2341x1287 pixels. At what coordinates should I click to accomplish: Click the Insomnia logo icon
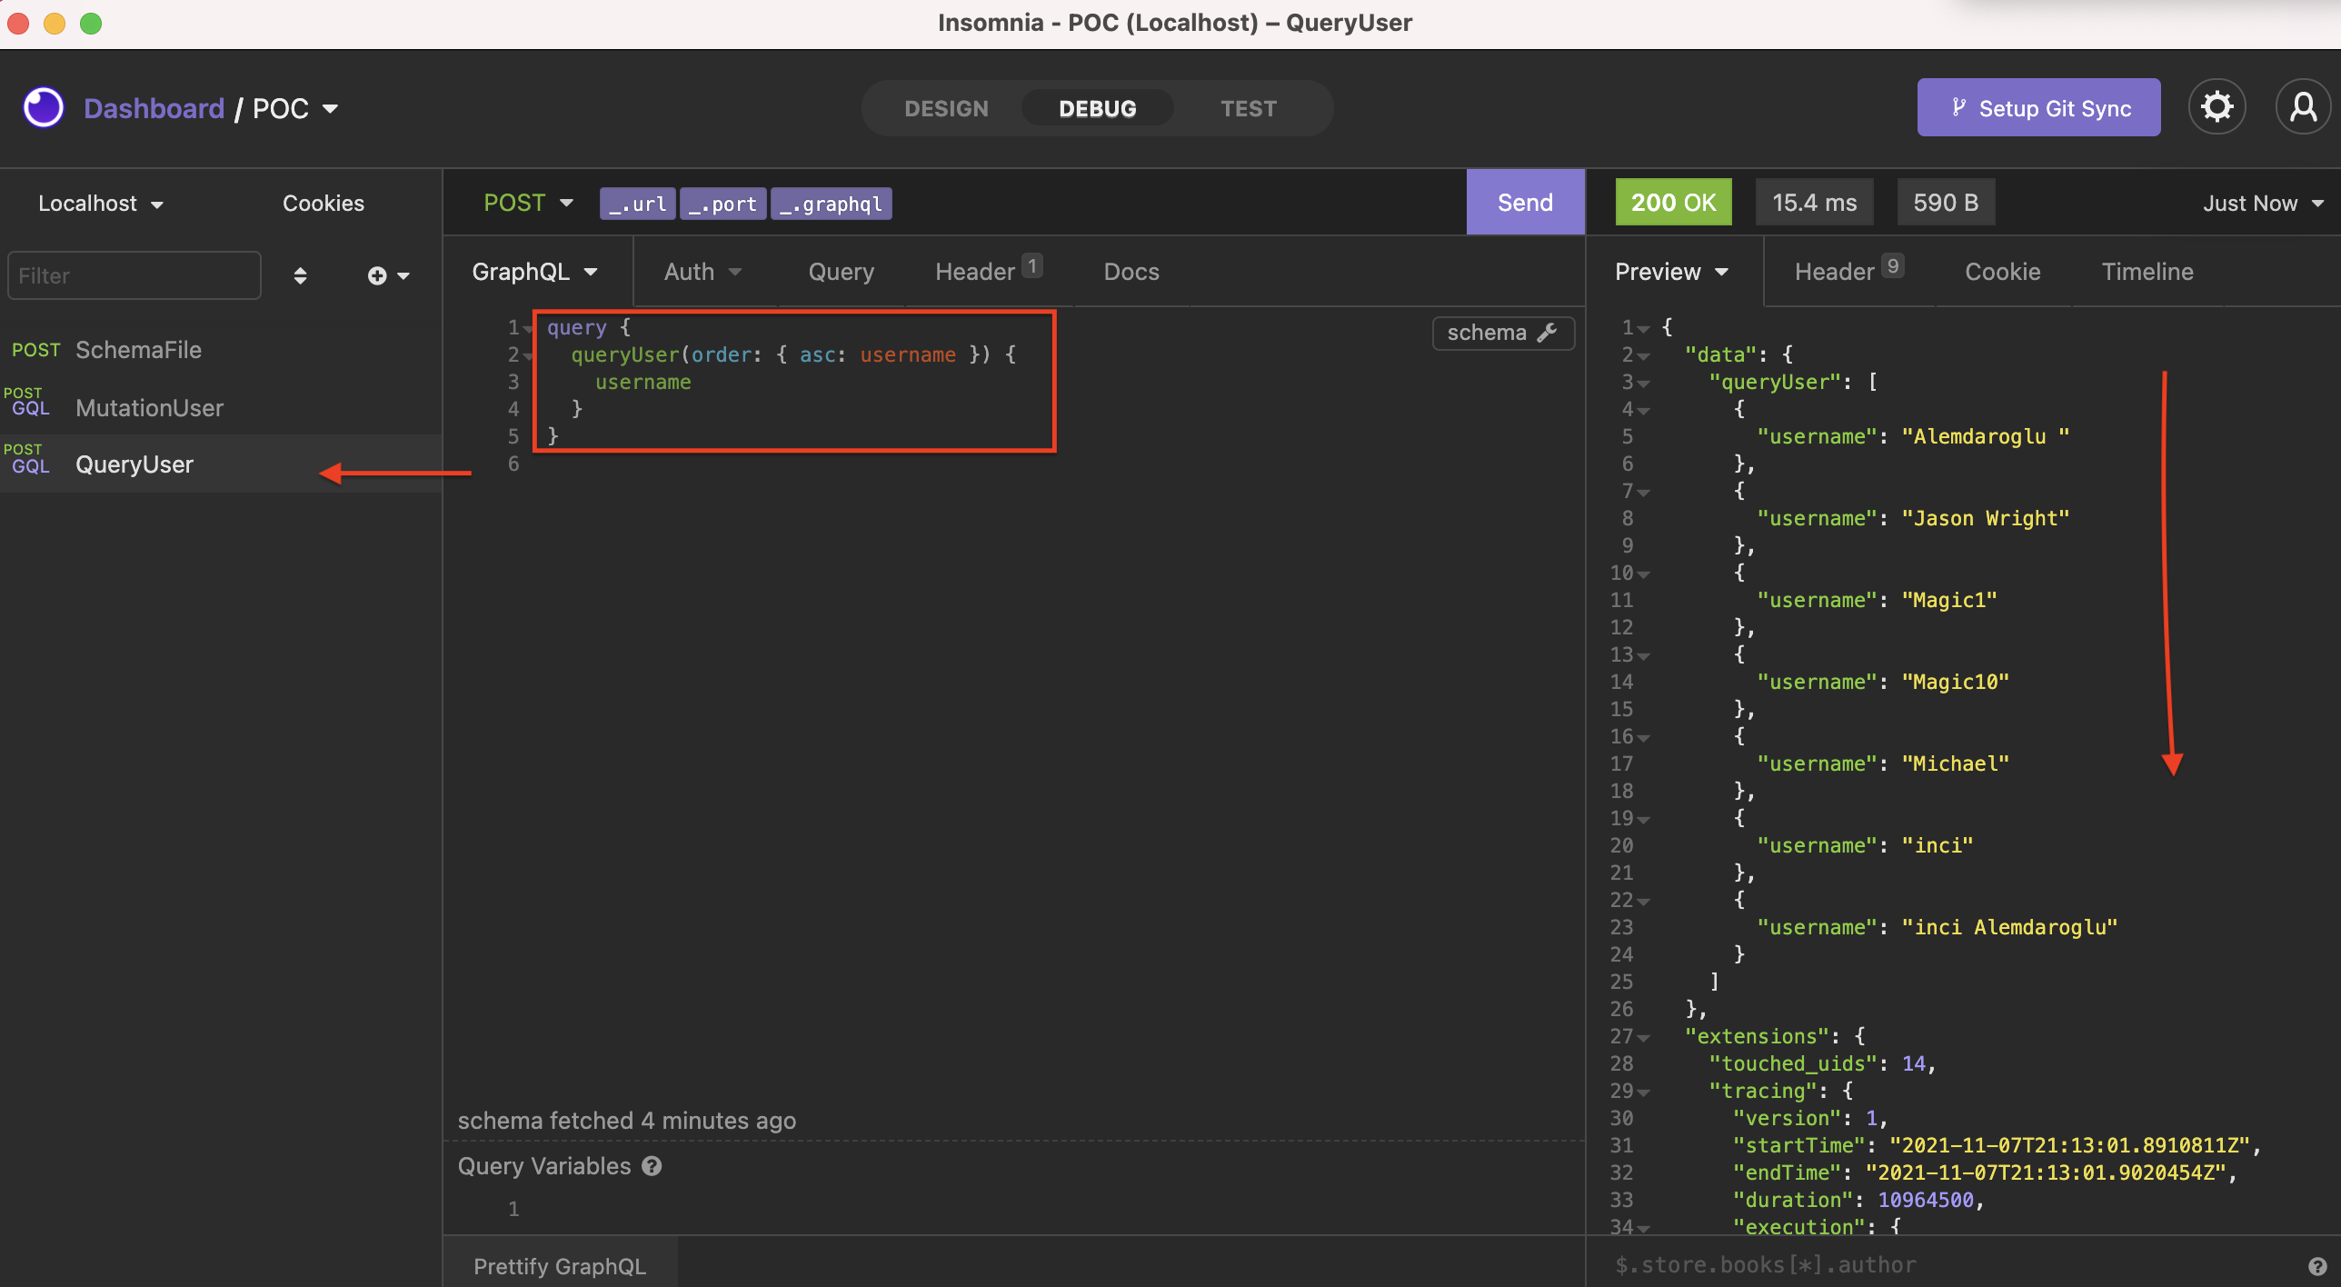[x=43, y=106]
